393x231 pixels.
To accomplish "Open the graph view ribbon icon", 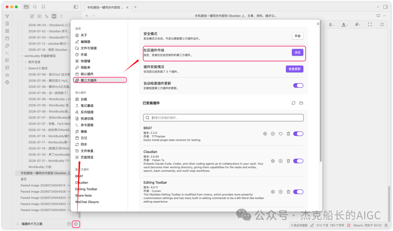I will coord(7,16).
